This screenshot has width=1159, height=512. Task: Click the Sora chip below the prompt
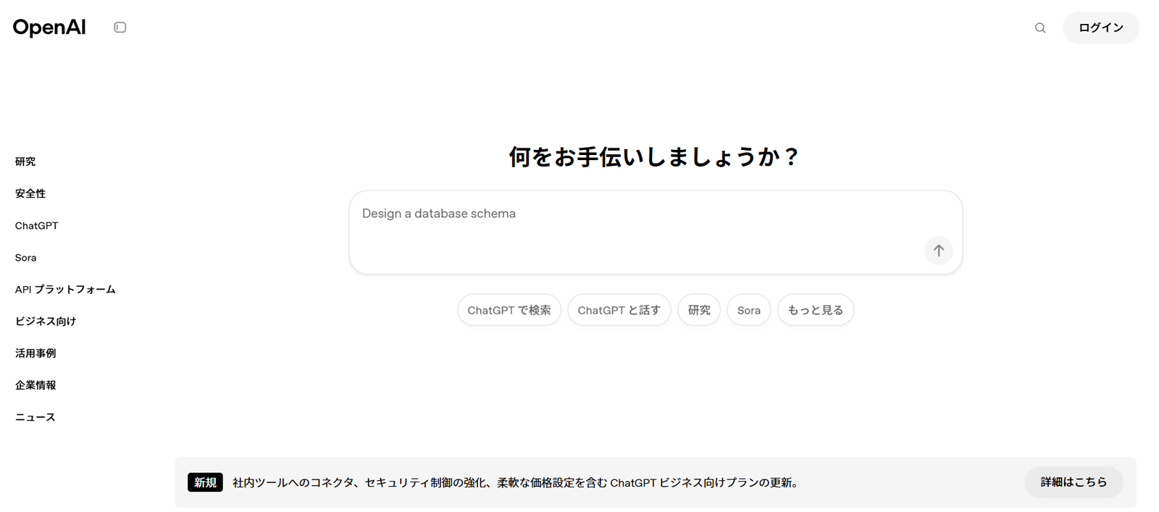(x=749, y=310)
